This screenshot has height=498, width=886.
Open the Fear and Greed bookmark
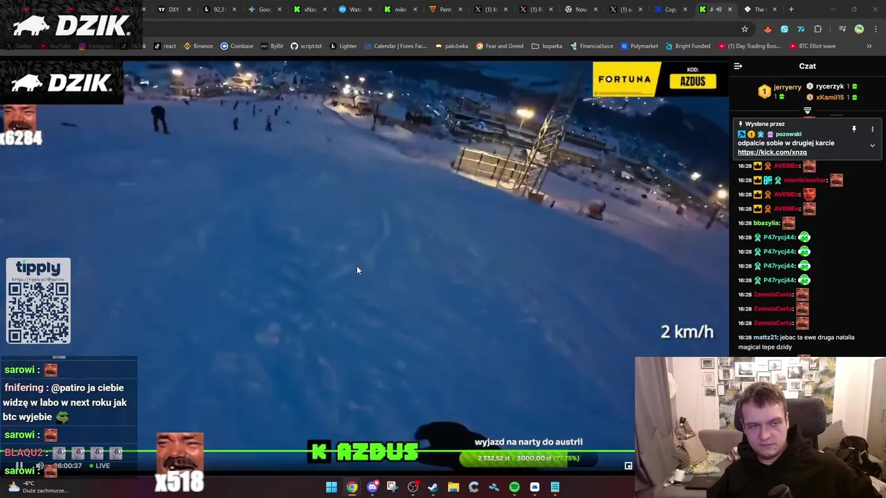coord(500,46)
